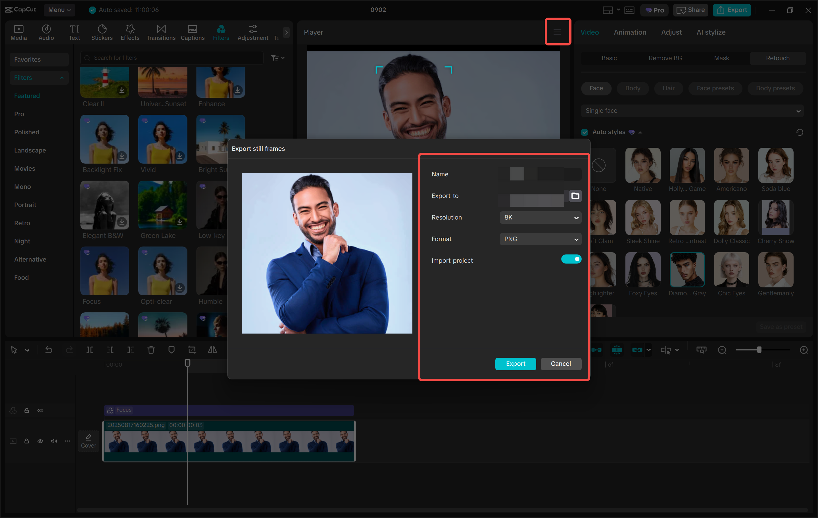
Task: Expand the Single face dropdown
Action: 798,111
